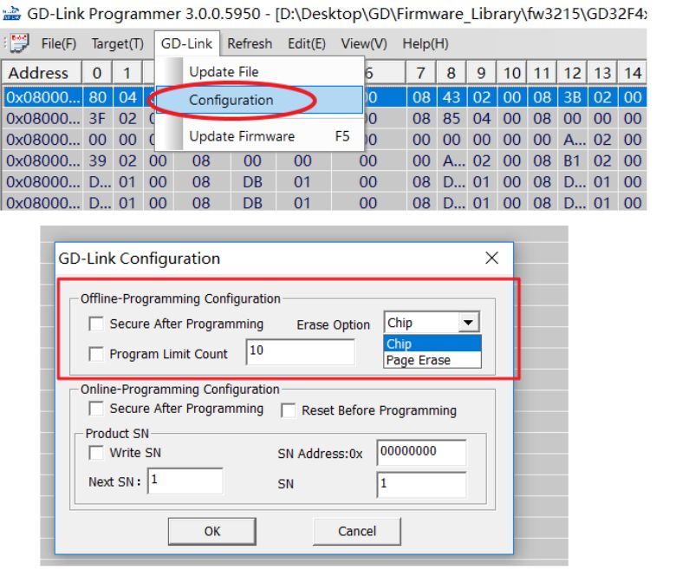This screenshot has width=676, height=583.
Task: Click the Refresh menu item
Action: point(250,43)
